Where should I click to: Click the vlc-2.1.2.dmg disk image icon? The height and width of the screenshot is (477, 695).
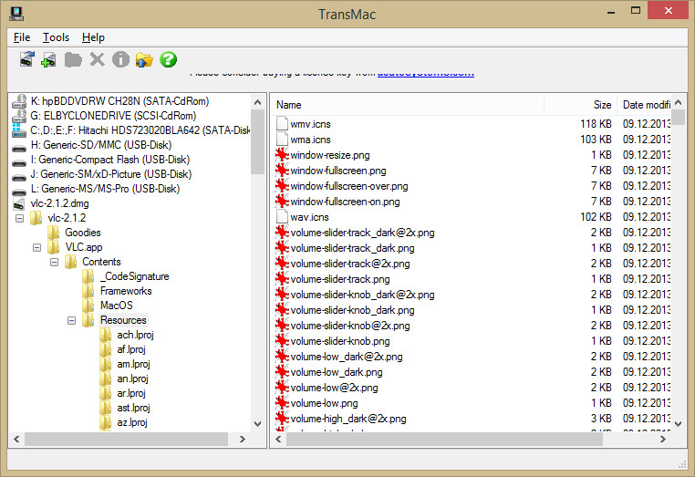[18, 204]
